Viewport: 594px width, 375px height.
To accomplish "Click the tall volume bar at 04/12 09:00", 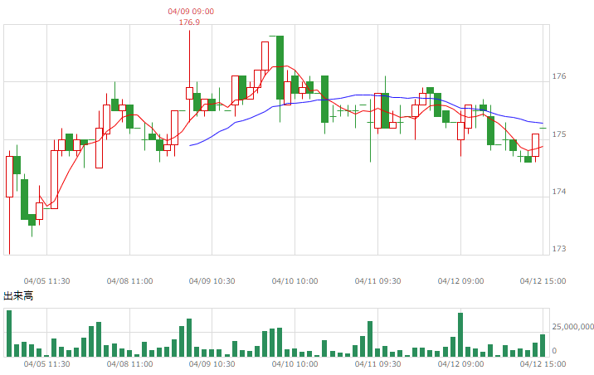I will pyautogui.click(x=460, y=335).
